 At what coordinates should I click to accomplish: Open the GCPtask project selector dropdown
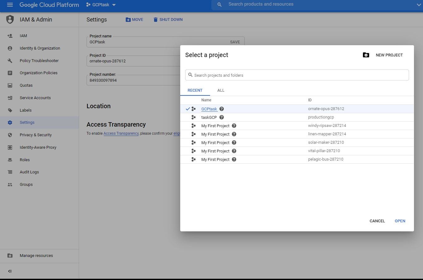click(101, 5)
